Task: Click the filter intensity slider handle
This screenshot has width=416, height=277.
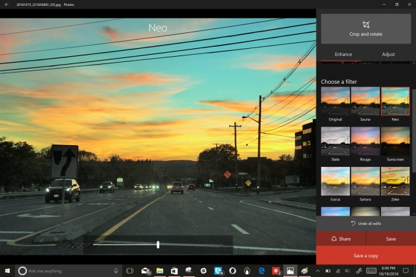Action: [x=158, y=245]
